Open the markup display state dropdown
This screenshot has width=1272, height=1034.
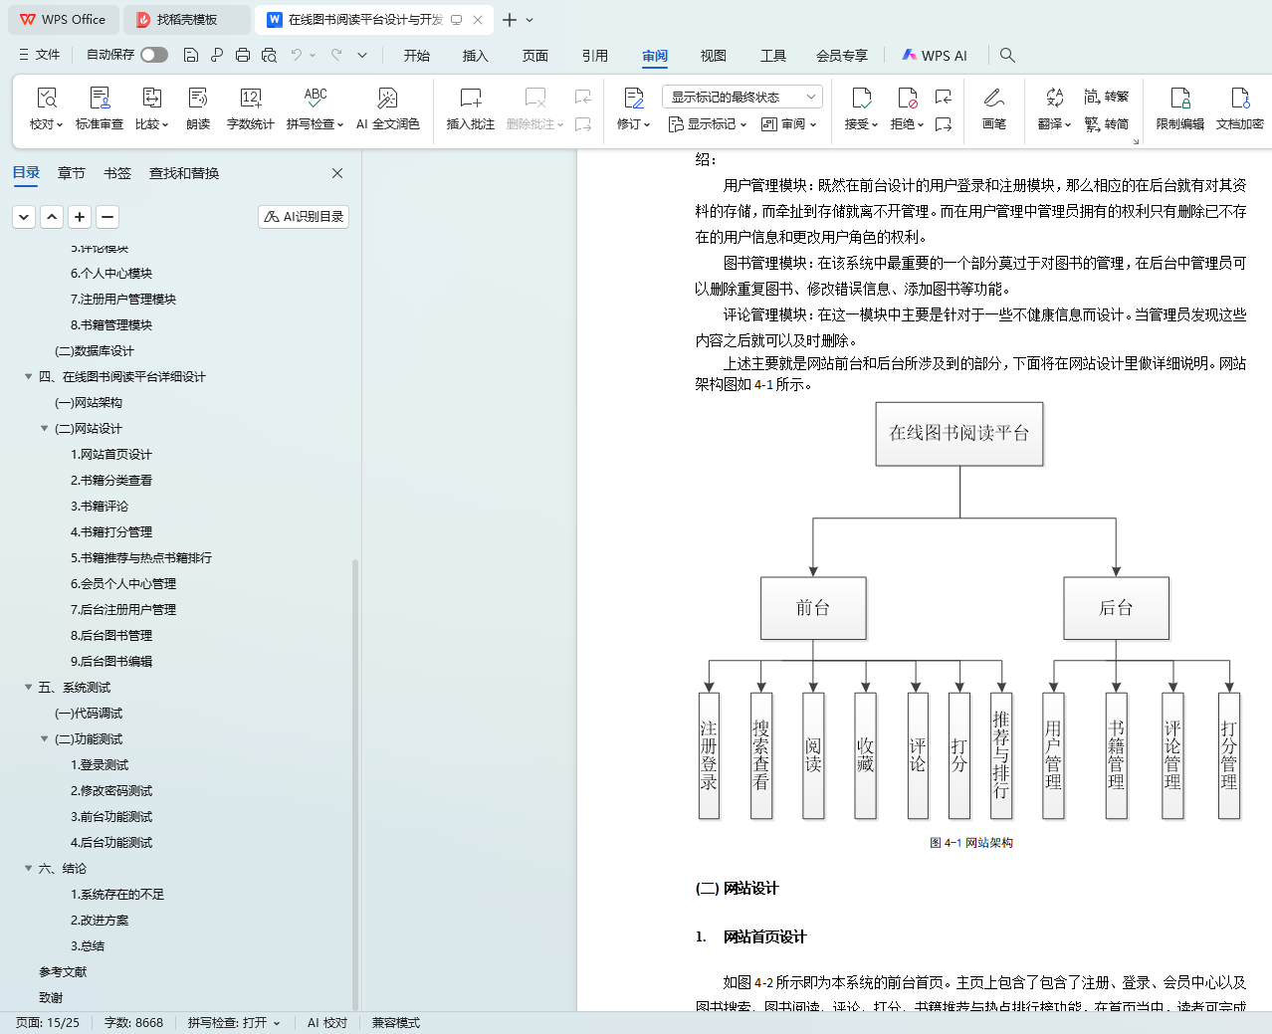click(x=742, y=97)
